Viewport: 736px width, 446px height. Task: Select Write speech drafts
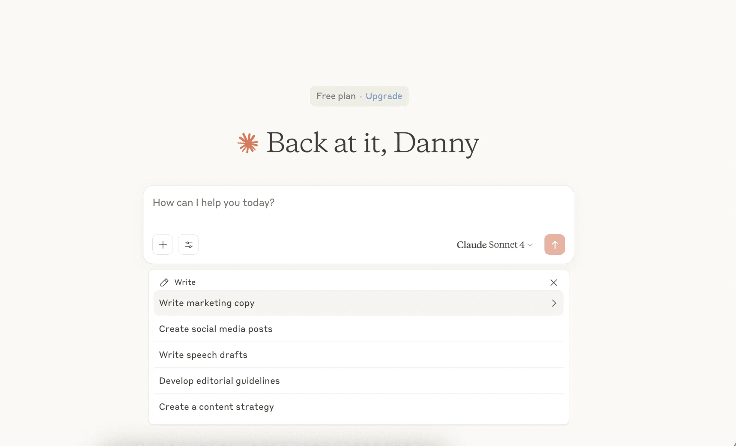(x=203, y=355)
